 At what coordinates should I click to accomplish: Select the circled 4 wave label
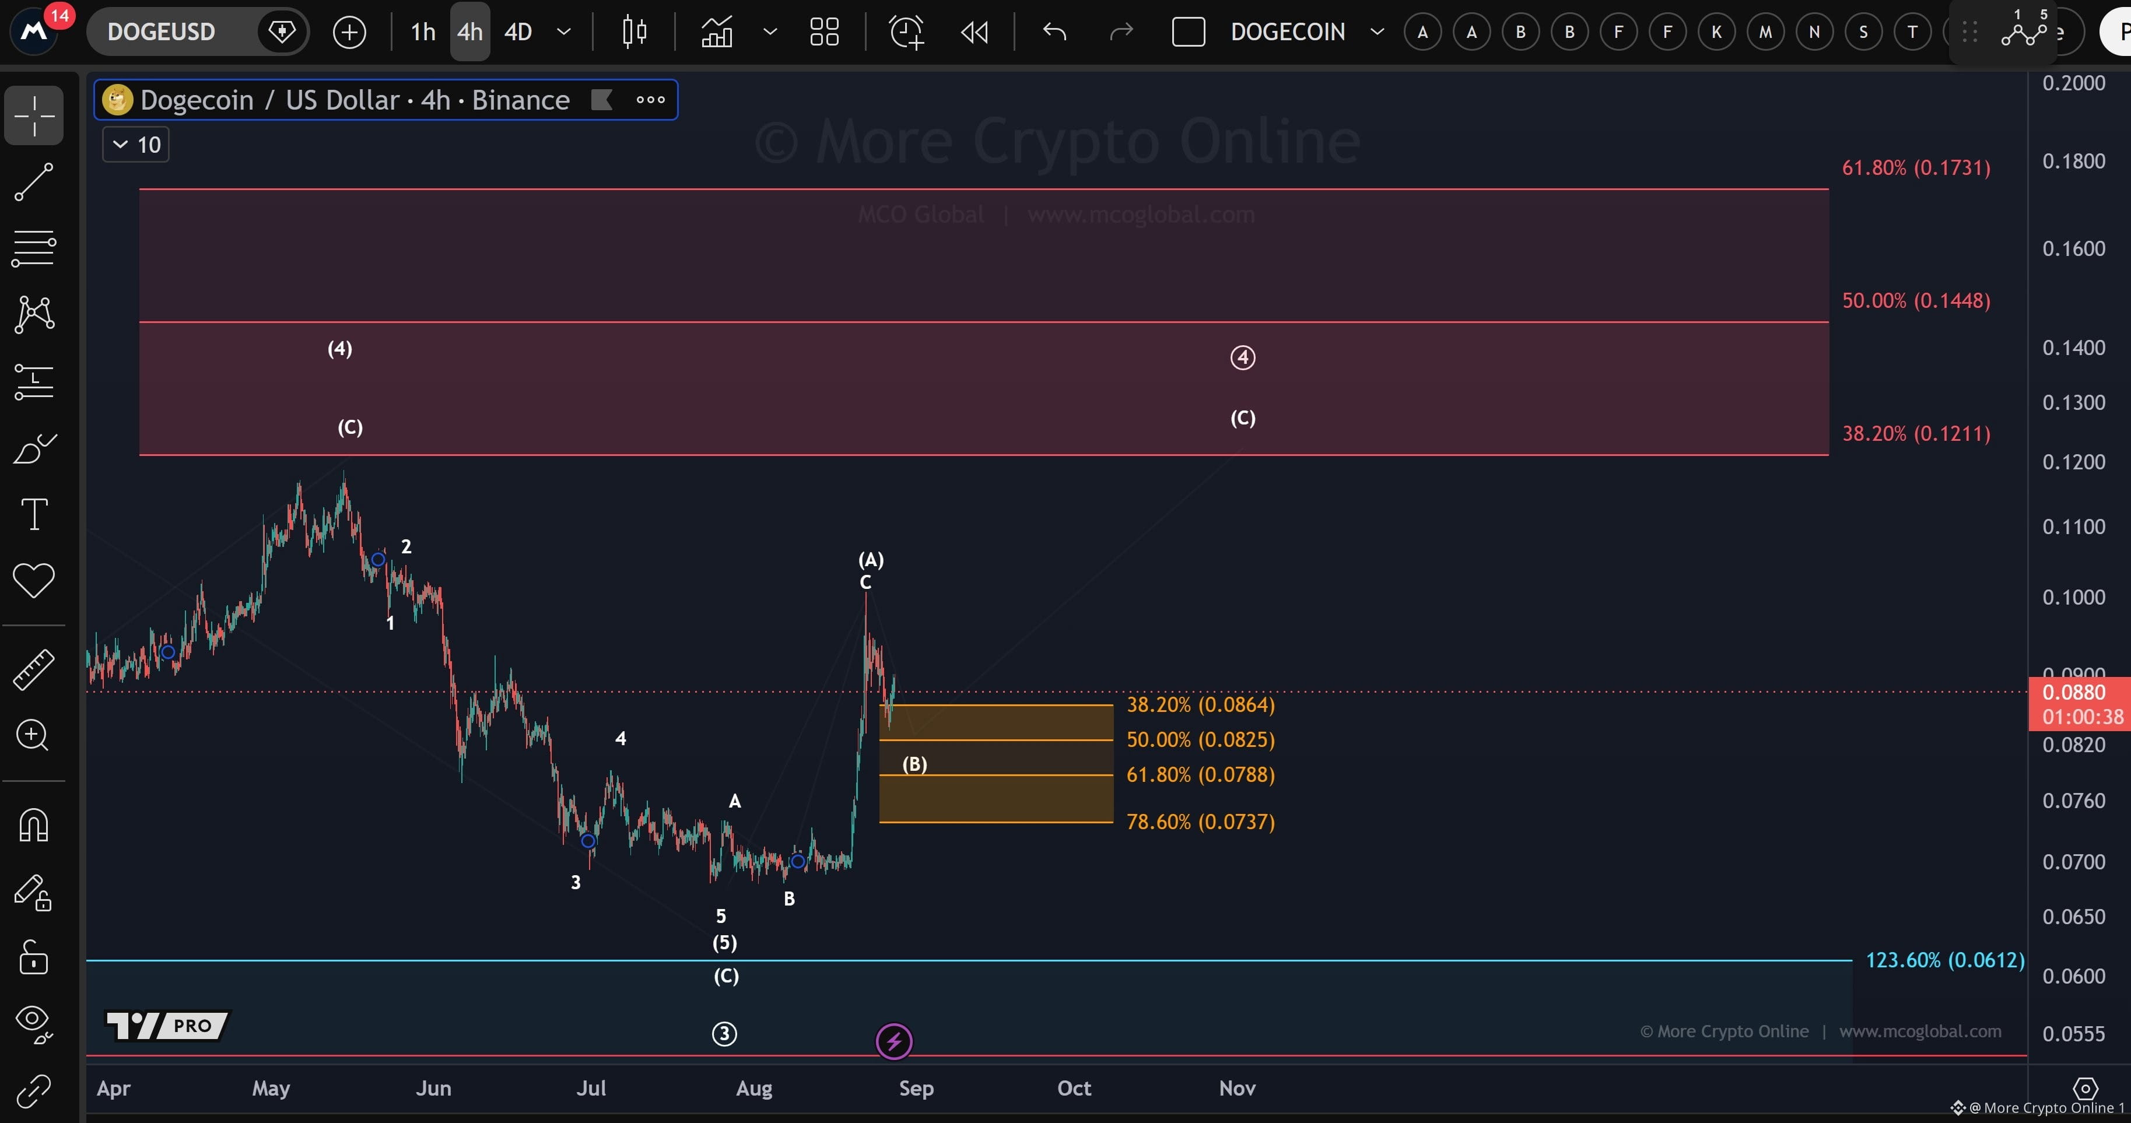(1243, 357)
